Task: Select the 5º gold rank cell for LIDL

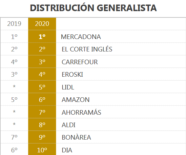Action: pos(42,87)
